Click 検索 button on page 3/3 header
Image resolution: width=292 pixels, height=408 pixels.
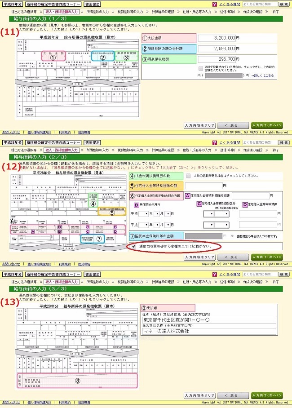pyautogui.click(x=283, y=275)
